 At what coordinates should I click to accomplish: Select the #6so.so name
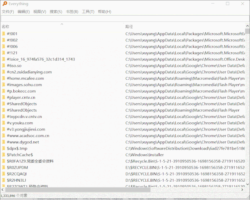pos(14,66)
